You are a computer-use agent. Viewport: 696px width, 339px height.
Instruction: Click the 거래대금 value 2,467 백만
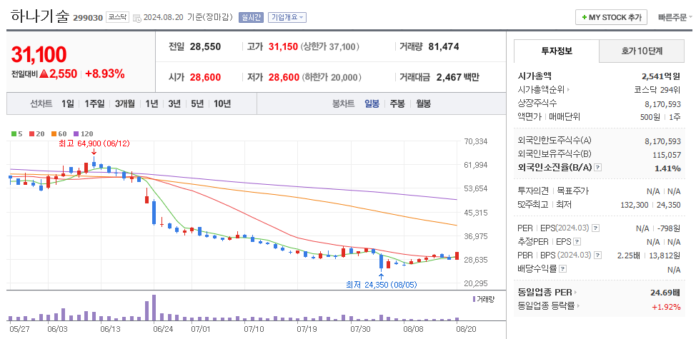coord(458,77)
